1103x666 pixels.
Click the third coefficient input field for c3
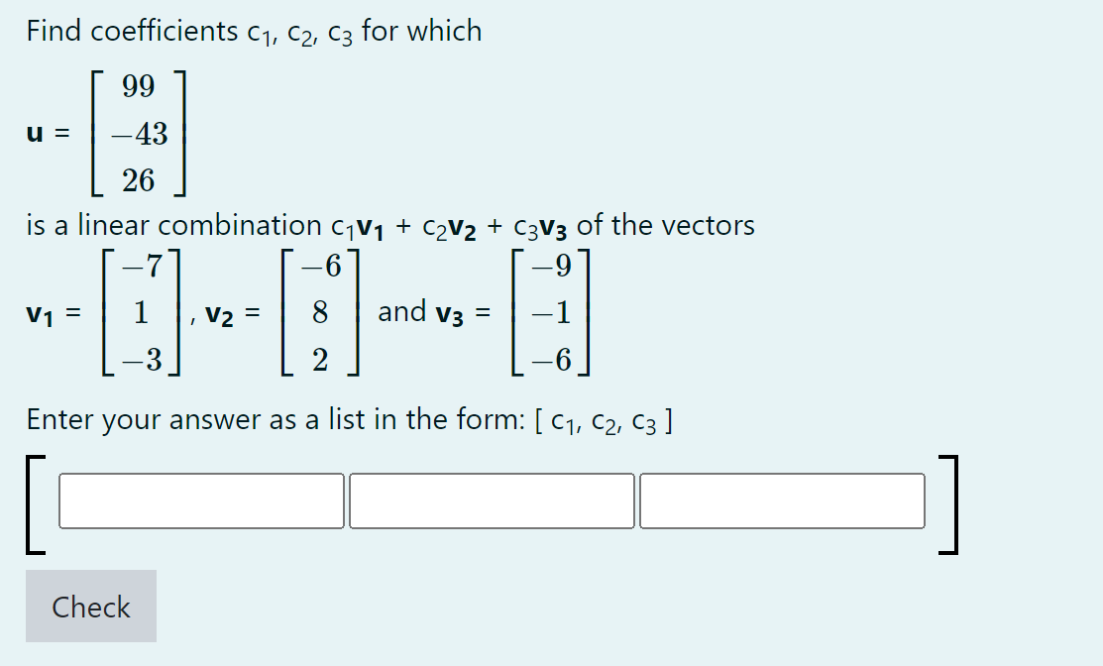click(x=782, y=500)
